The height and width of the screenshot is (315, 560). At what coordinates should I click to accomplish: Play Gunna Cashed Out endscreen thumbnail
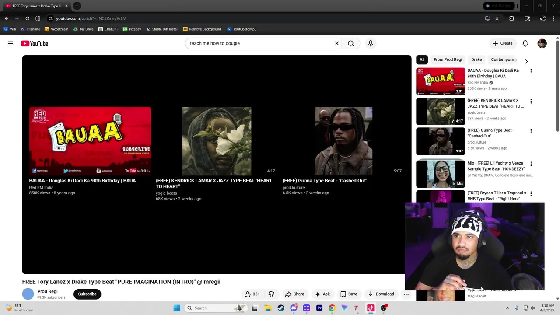coord(343,141)
